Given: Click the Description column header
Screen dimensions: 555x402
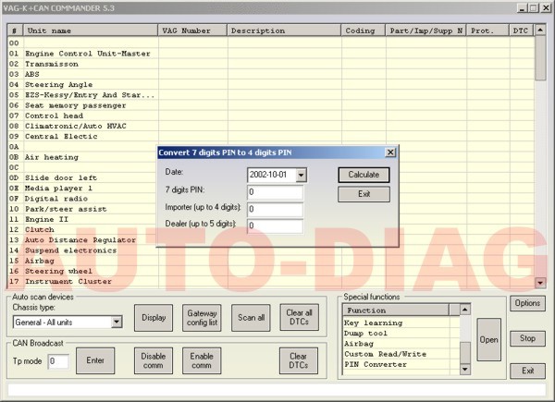Looking at the screenshot, I should coord(284,30).
